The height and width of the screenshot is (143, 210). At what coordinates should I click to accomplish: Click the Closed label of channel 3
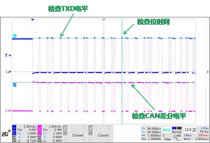tap(78, 135)
